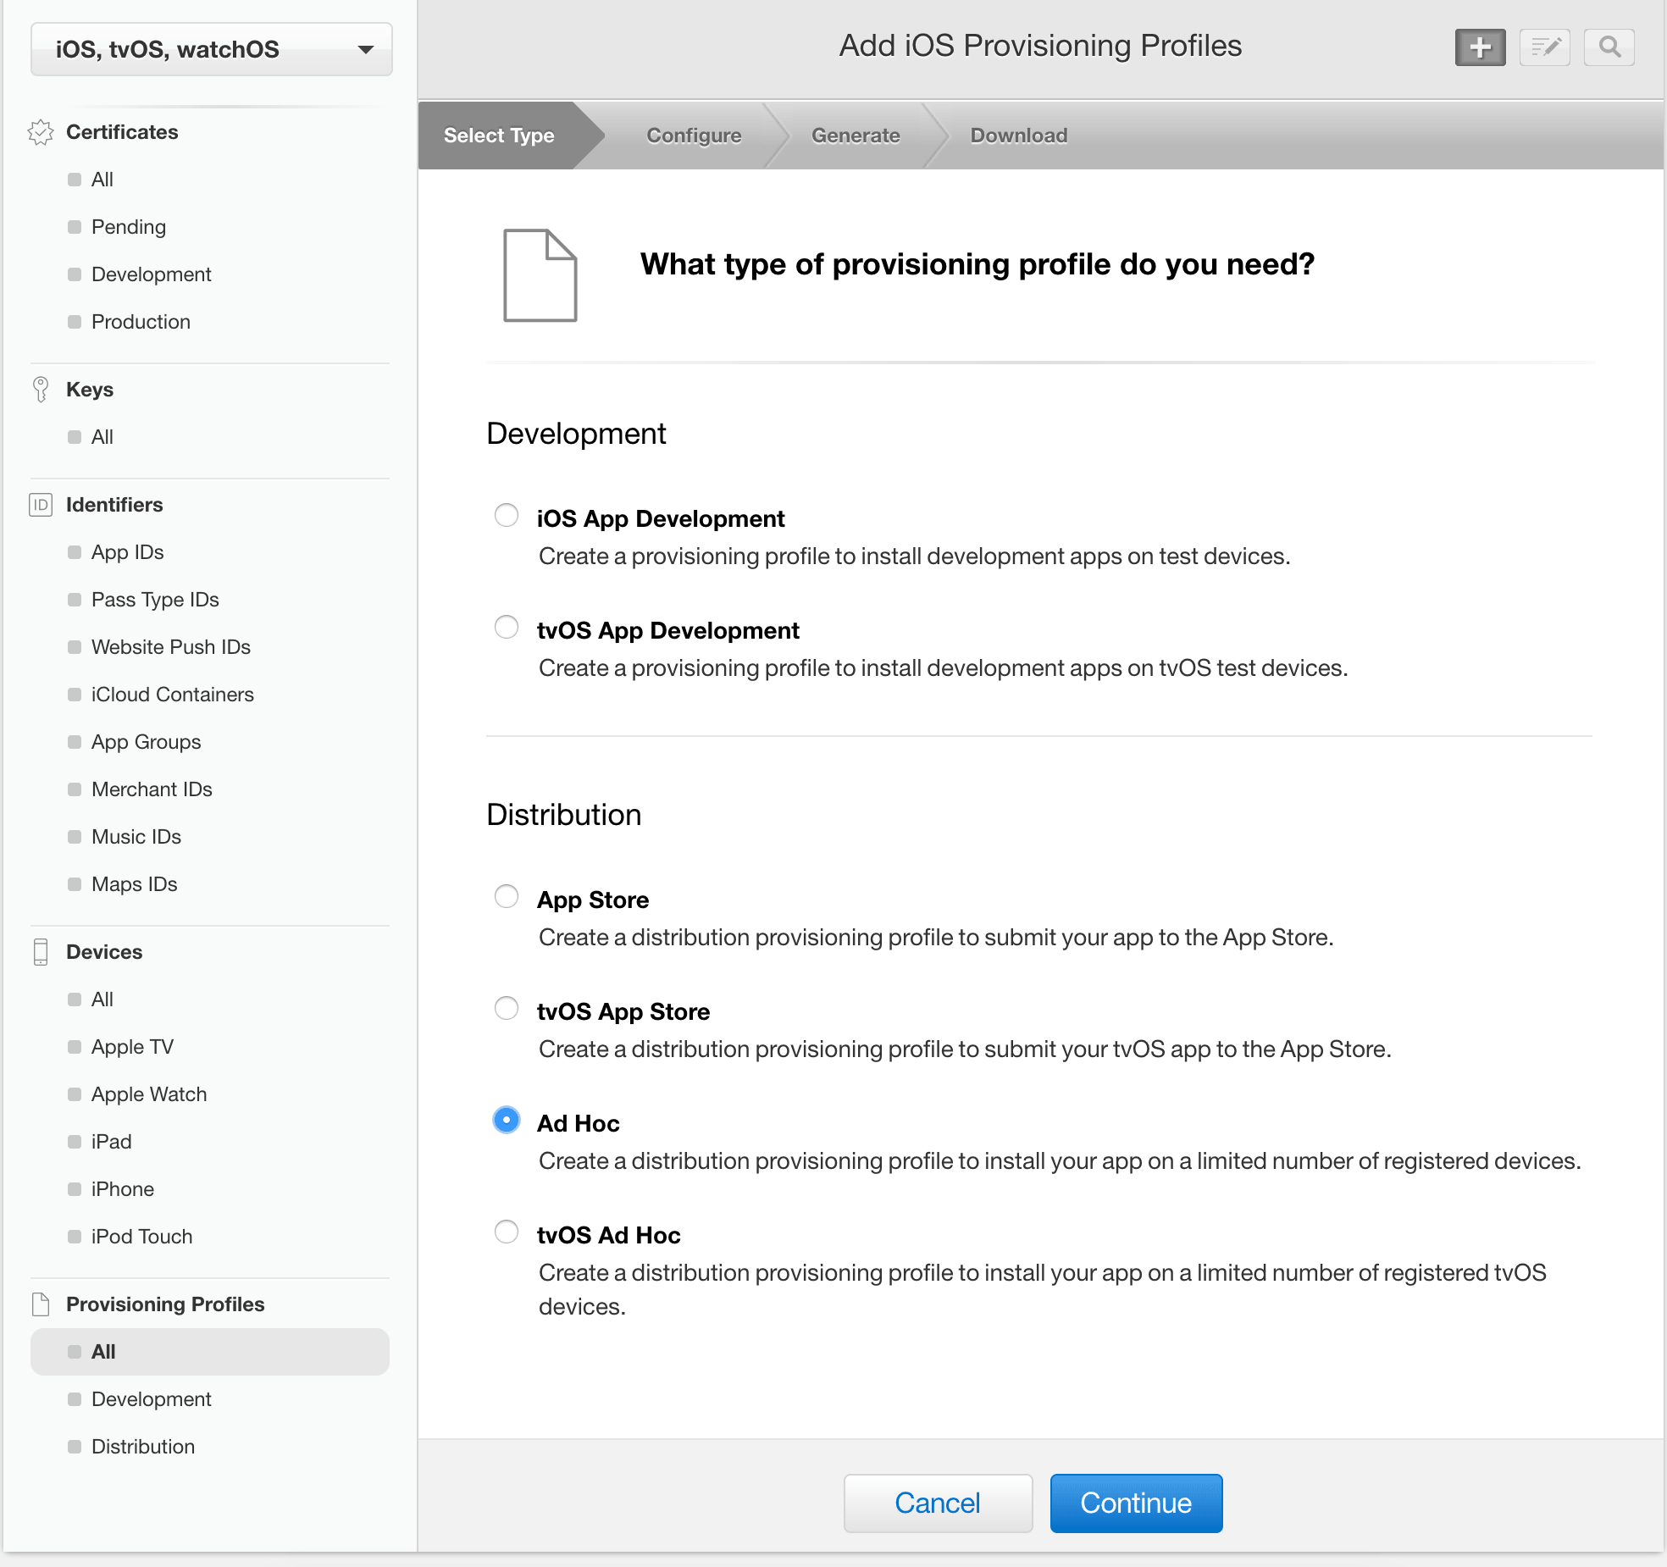Open Pending certificates
Screen dimensions: 1667x1567
click(x=129, y=227)
